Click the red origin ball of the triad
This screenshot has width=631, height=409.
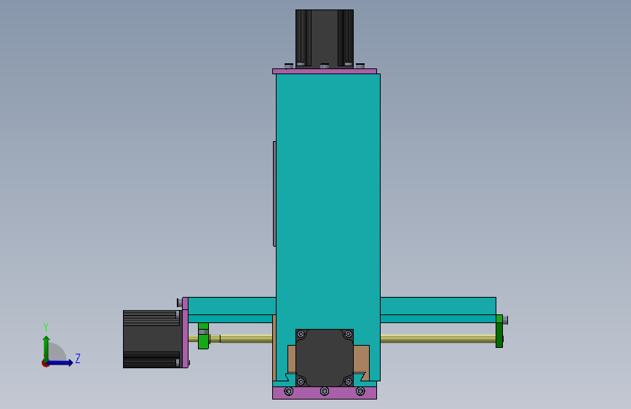pos(45,363)
